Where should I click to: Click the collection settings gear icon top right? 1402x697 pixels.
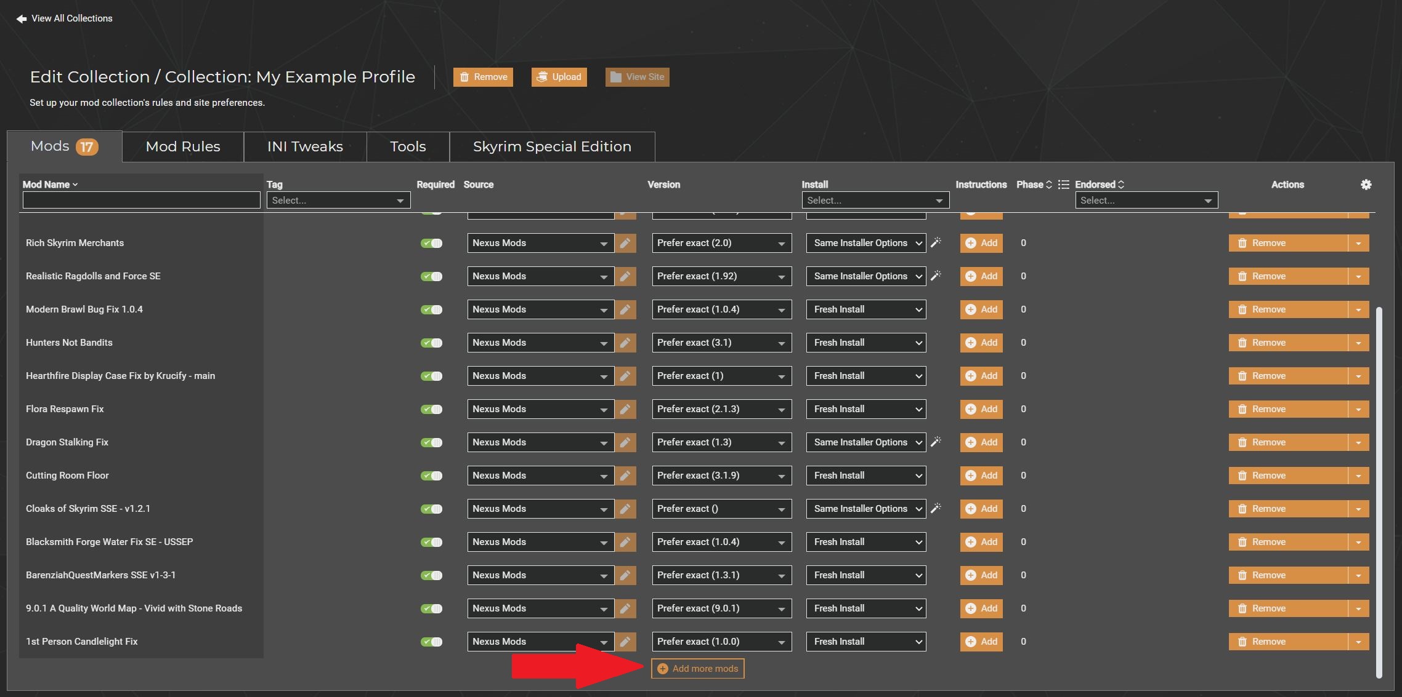pyautogui.click(x=1365, y=184)
